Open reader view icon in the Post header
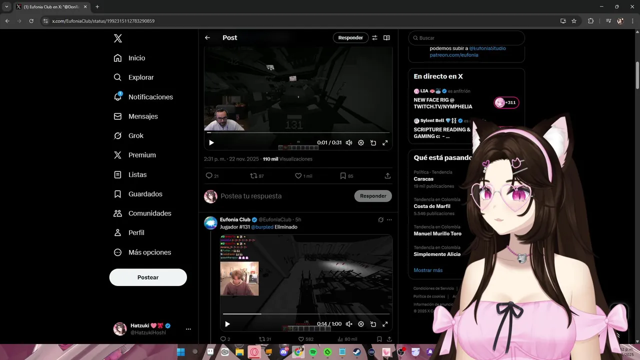 pyautogui.click(x=386, y=37)
